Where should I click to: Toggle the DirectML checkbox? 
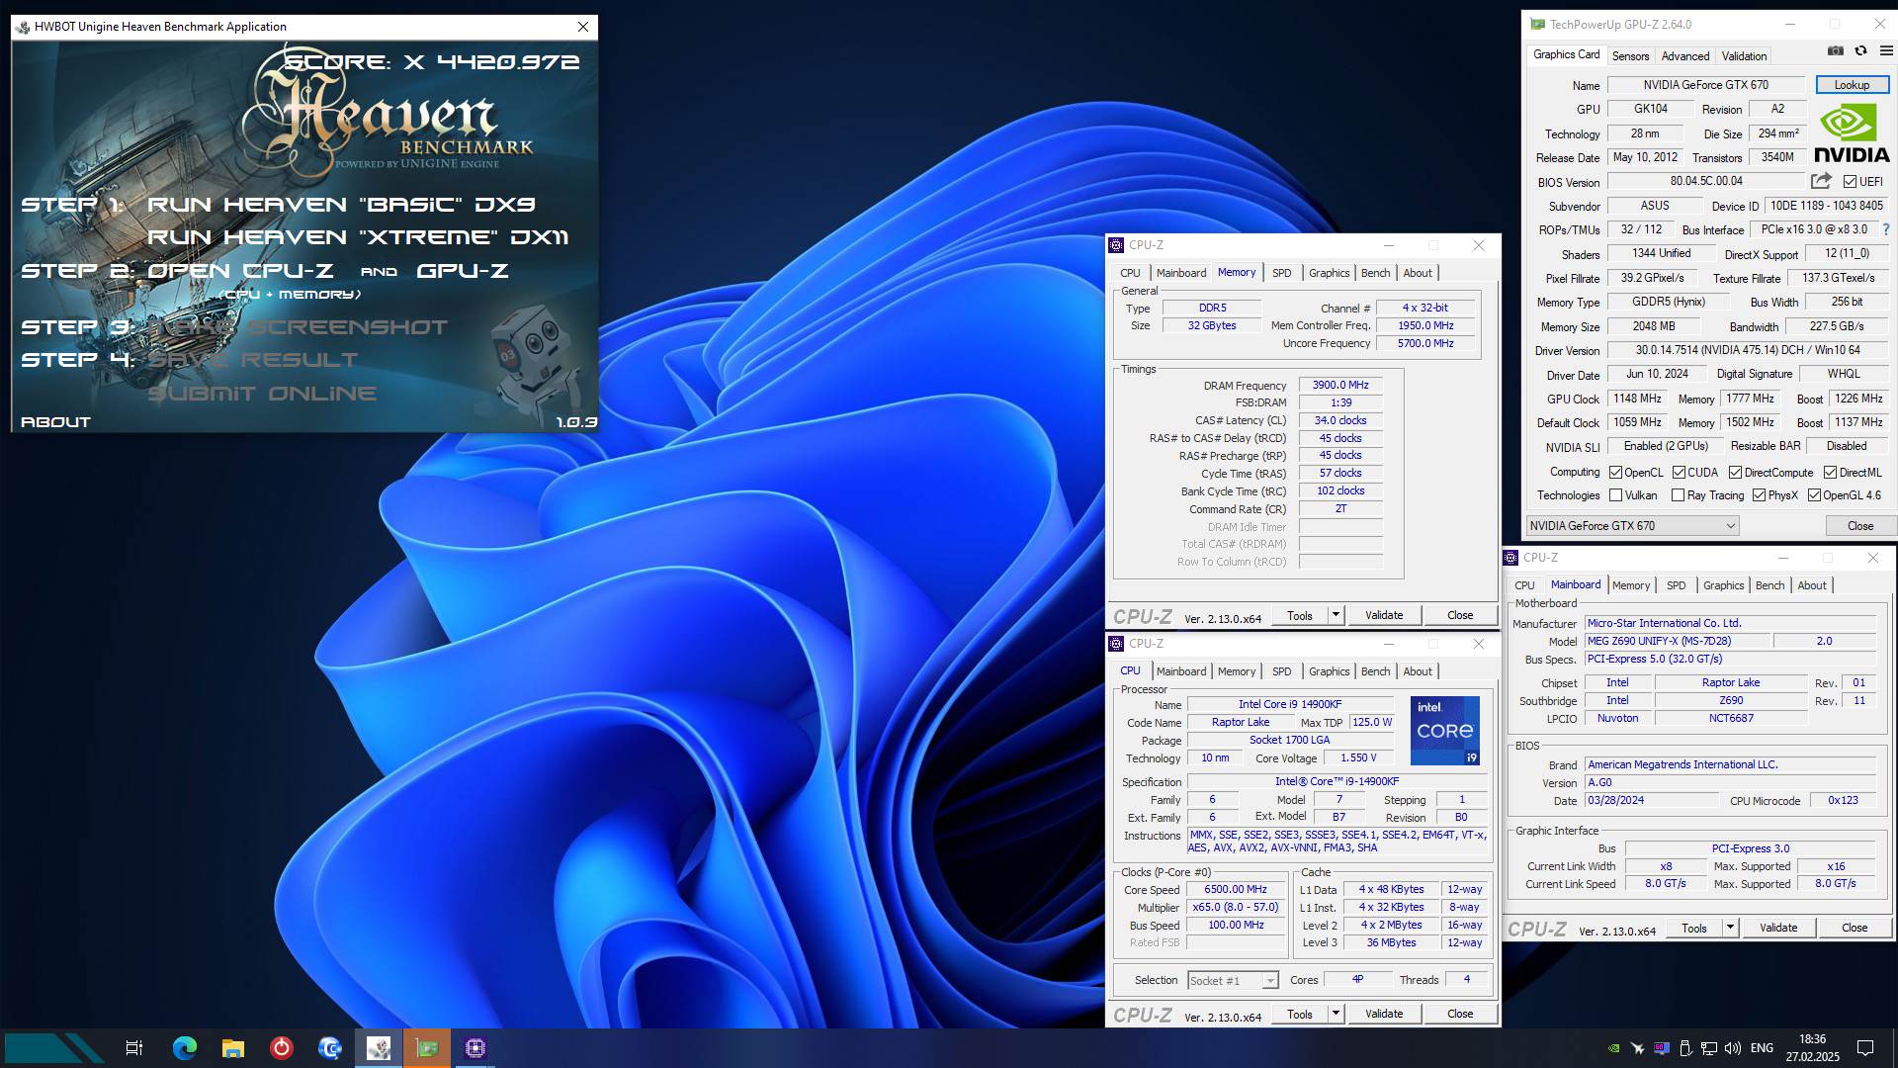[x=1830, y=473]
